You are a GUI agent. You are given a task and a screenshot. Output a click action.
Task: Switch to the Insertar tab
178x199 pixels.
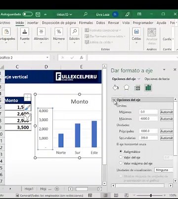(x=33, y=23)
